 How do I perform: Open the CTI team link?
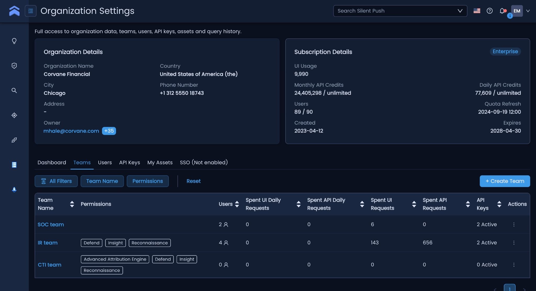[49, 265]
